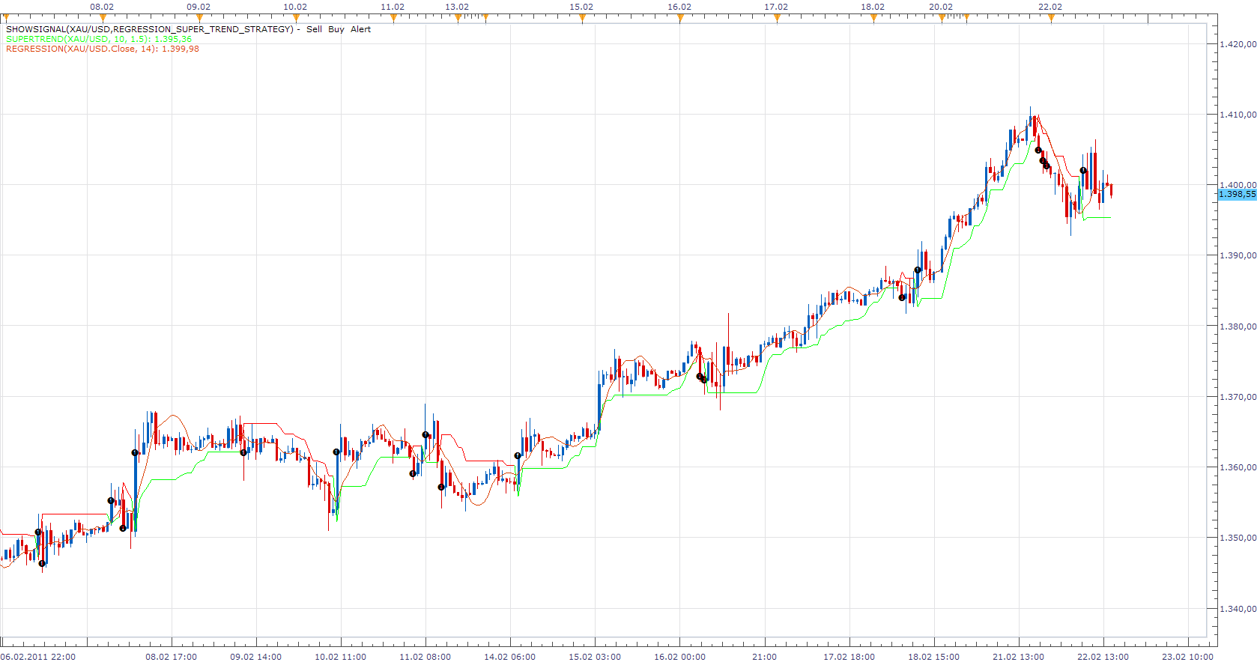
Task: Click the orange day marker under 18.02
Action: click(x=873, y=18)
